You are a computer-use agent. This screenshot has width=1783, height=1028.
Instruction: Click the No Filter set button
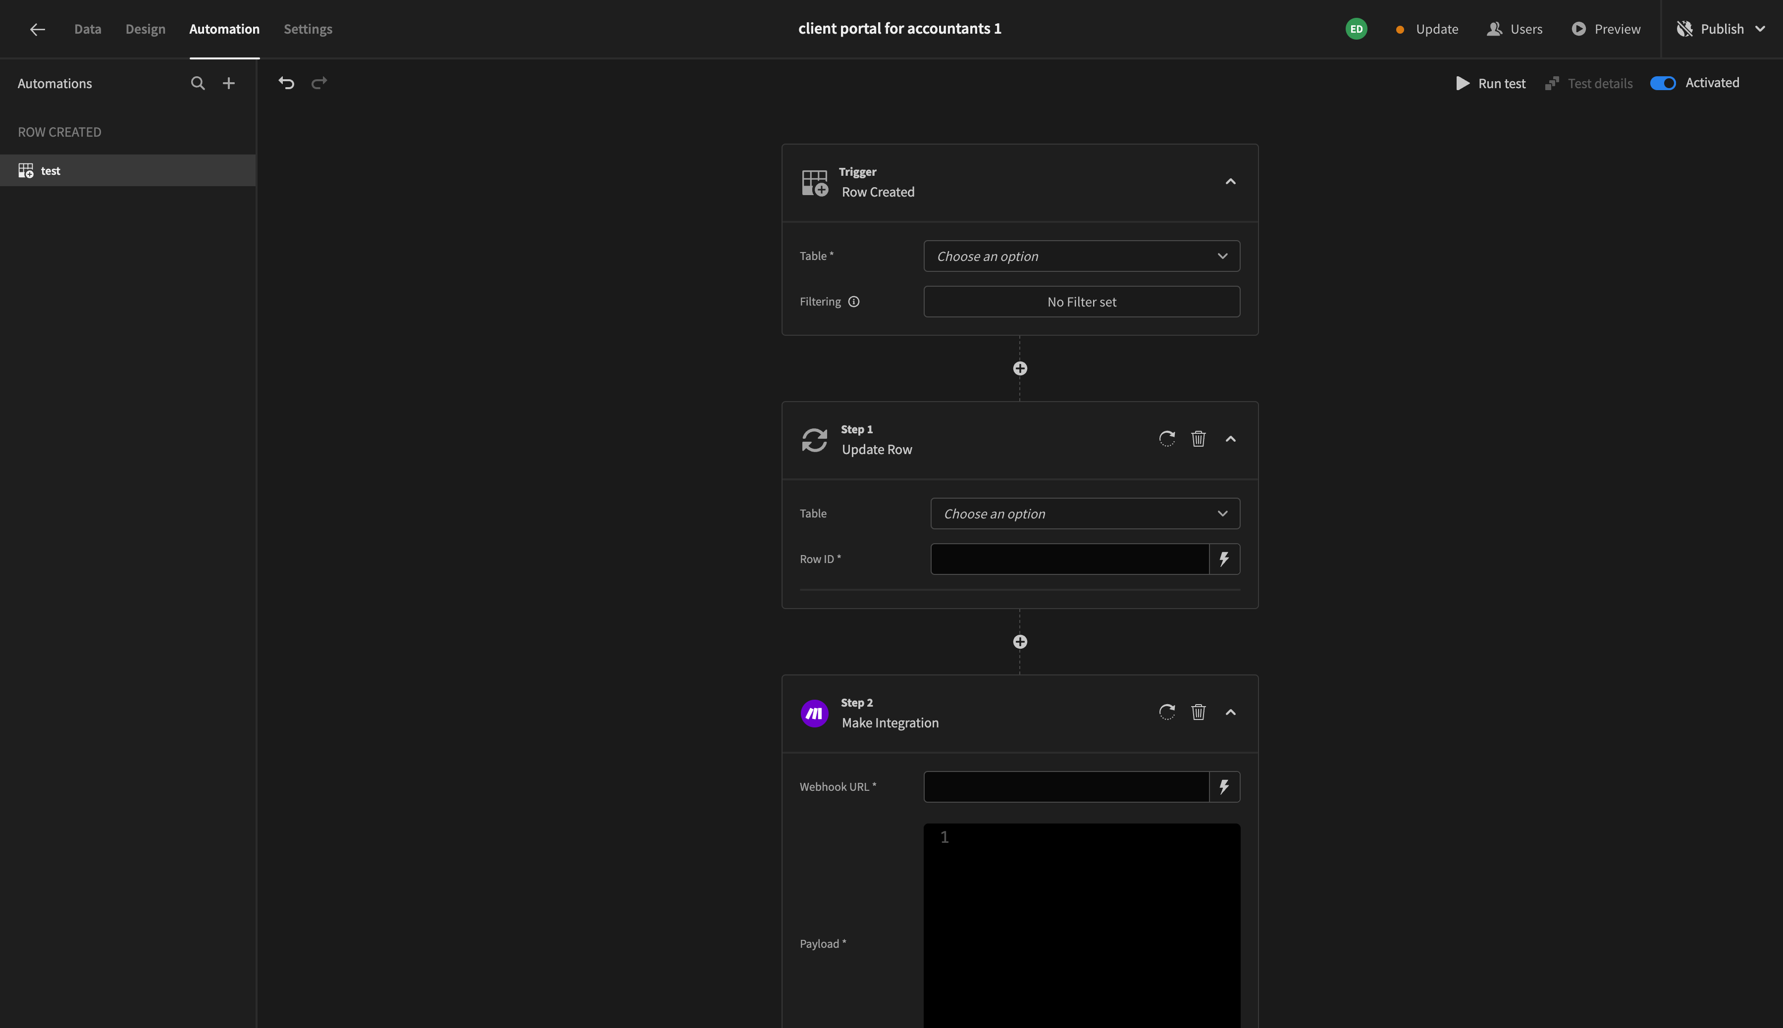tap(1081, 302)
